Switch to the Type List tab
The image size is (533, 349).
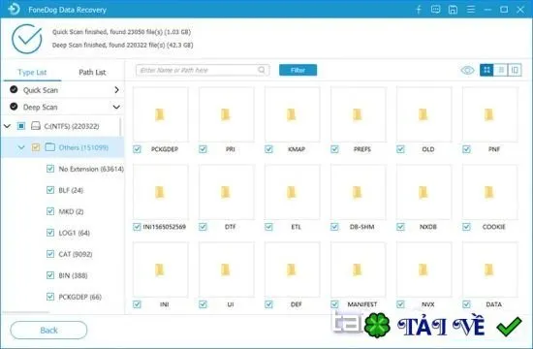32,72
